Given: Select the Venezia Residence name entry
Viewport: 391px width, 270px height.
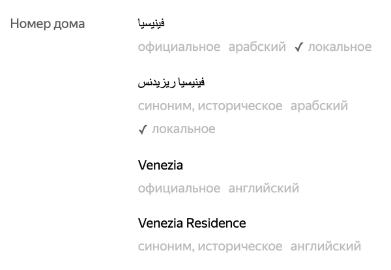Looking at the screenshot, I should coord(192,223).
